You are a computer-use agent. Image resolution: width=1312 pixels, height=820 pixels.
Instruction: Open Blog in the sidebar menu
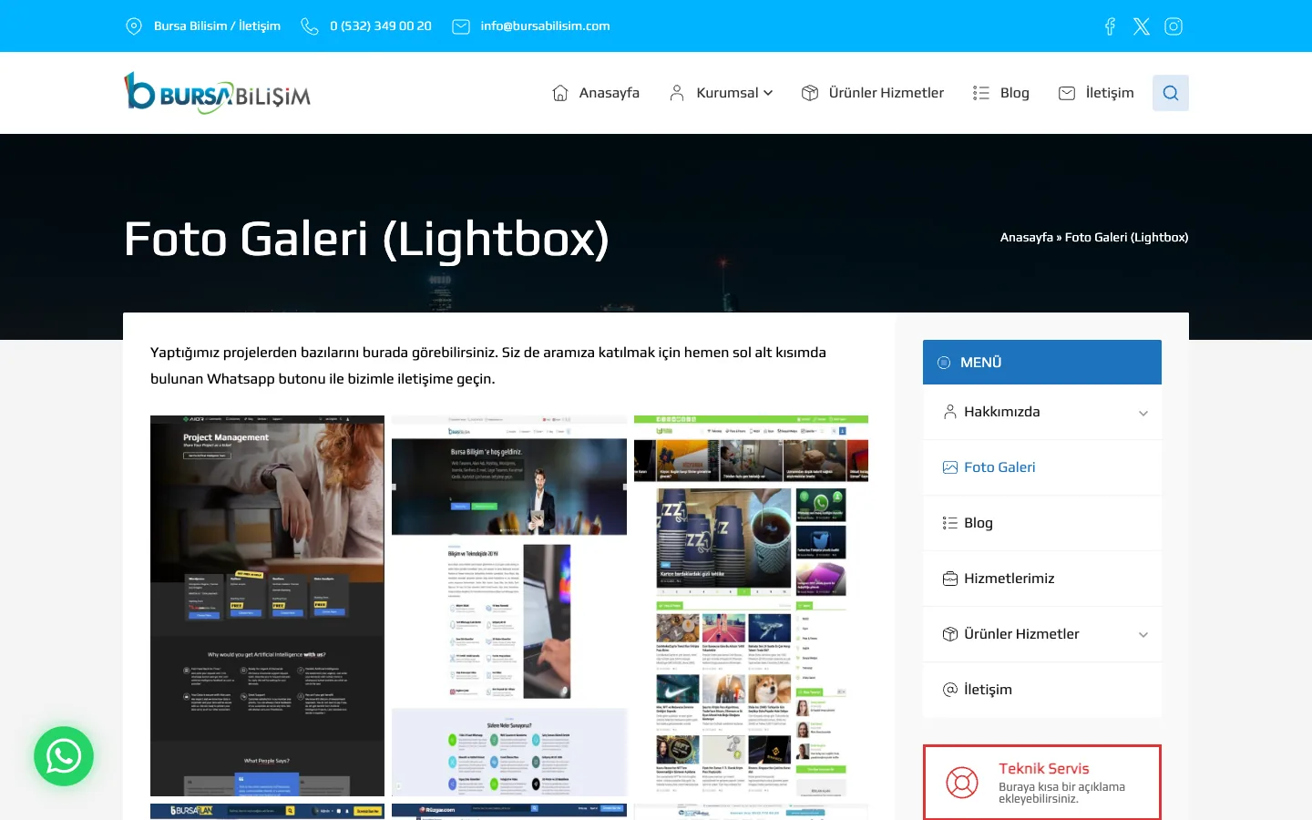click(979, 523)
